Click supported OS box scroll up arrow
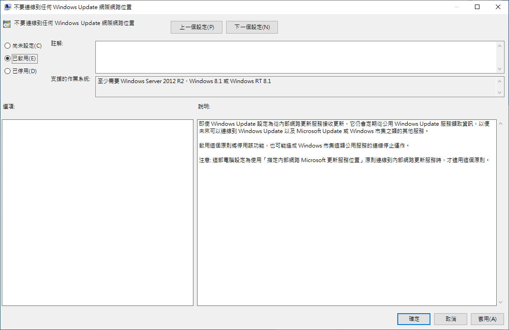 [x=499, y=81]
